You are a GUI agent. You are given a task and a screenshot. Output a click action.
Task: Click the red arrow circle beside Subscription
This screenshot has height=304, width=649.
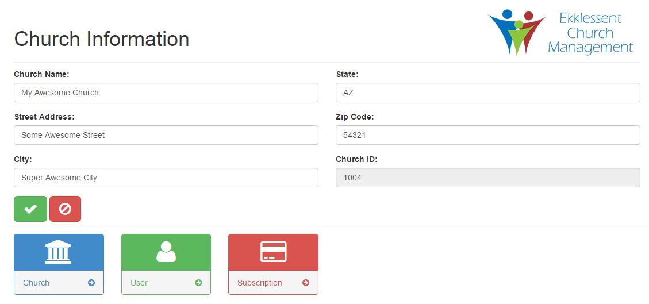tap(306, 283)
